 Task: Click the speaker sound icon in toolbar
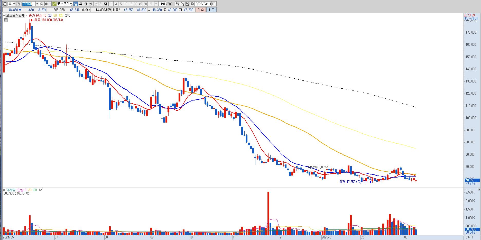pos(46,4)
